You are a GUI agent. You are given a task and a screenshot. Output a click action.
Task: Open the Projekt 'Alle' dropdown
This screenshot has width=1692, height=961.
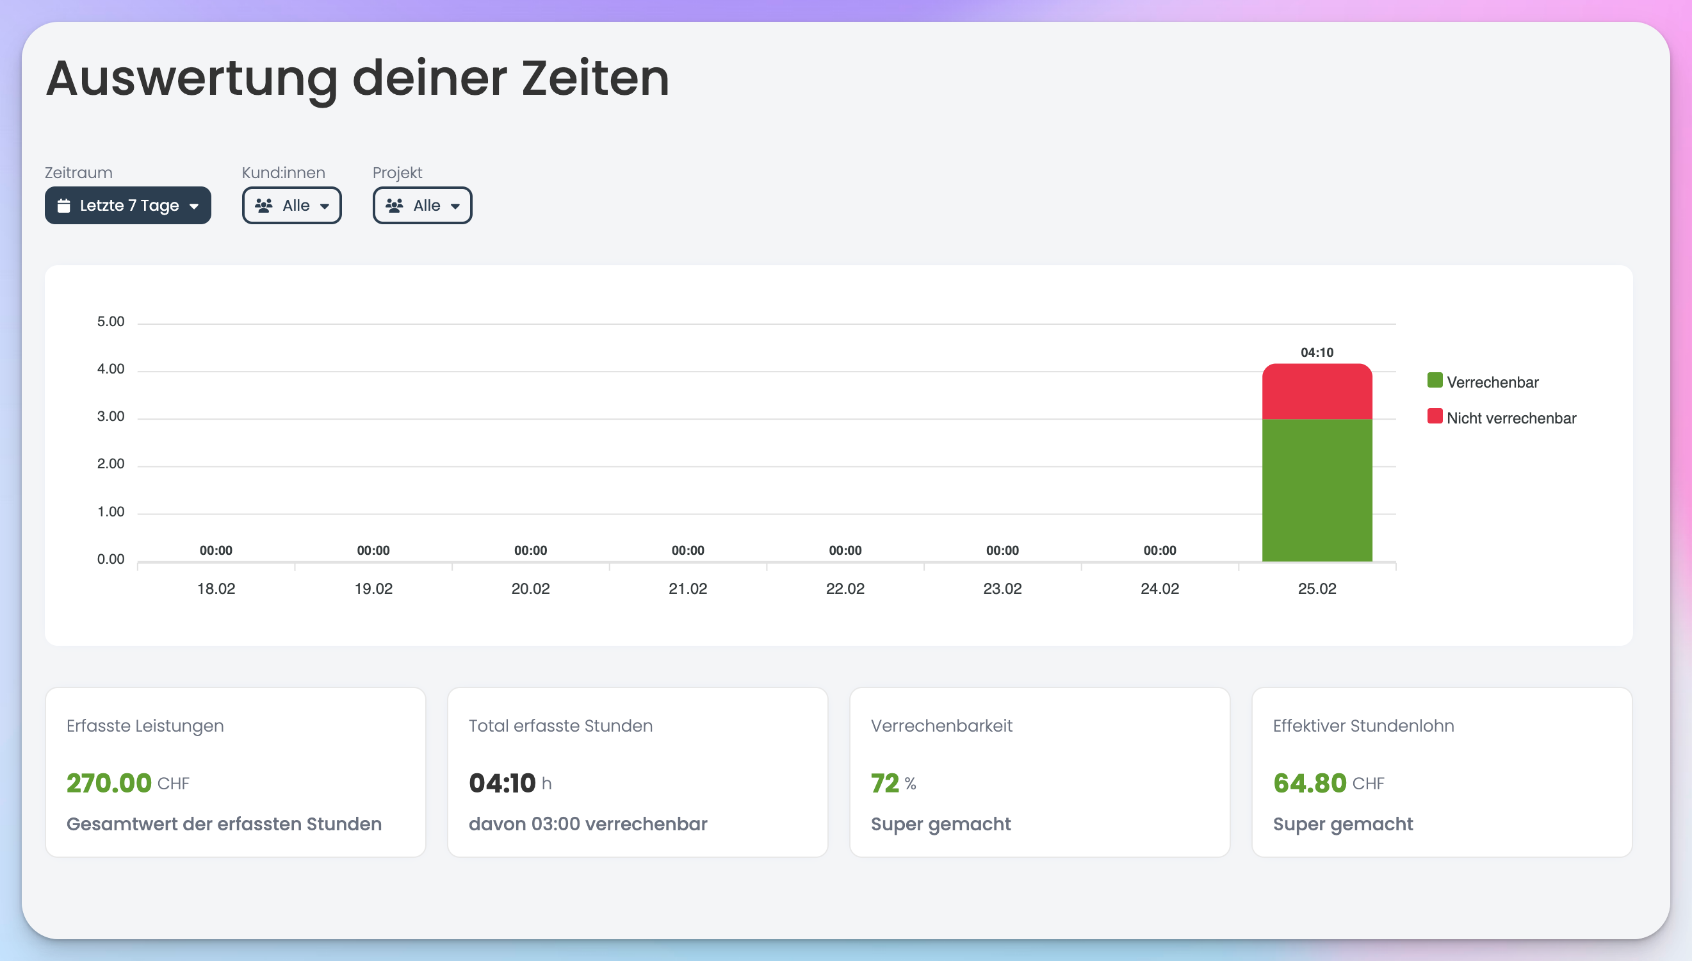pos(422,205)
